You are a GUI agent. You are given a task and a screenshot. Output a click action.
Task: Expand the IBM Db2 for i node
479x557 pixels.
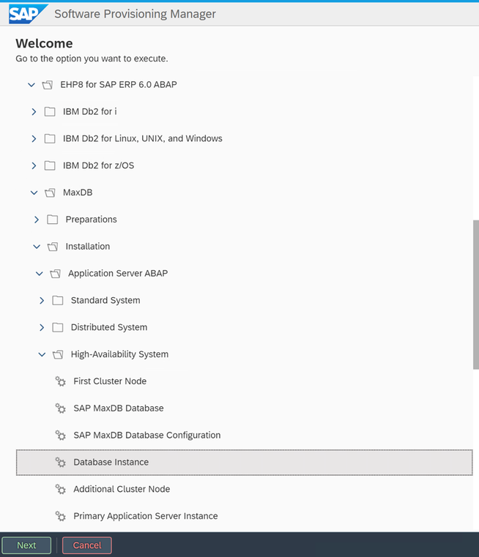tap(34, 112)
